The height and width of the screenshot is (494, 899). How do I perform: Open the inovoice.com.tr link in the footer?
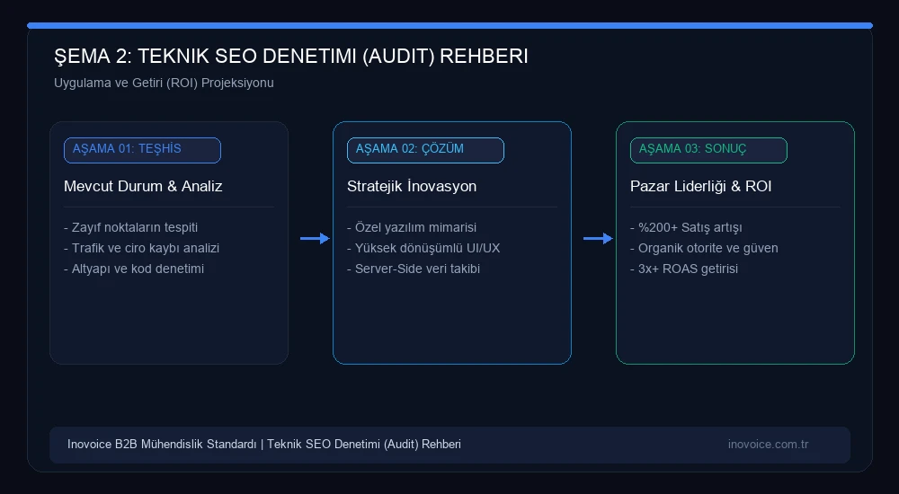[769, 444]
